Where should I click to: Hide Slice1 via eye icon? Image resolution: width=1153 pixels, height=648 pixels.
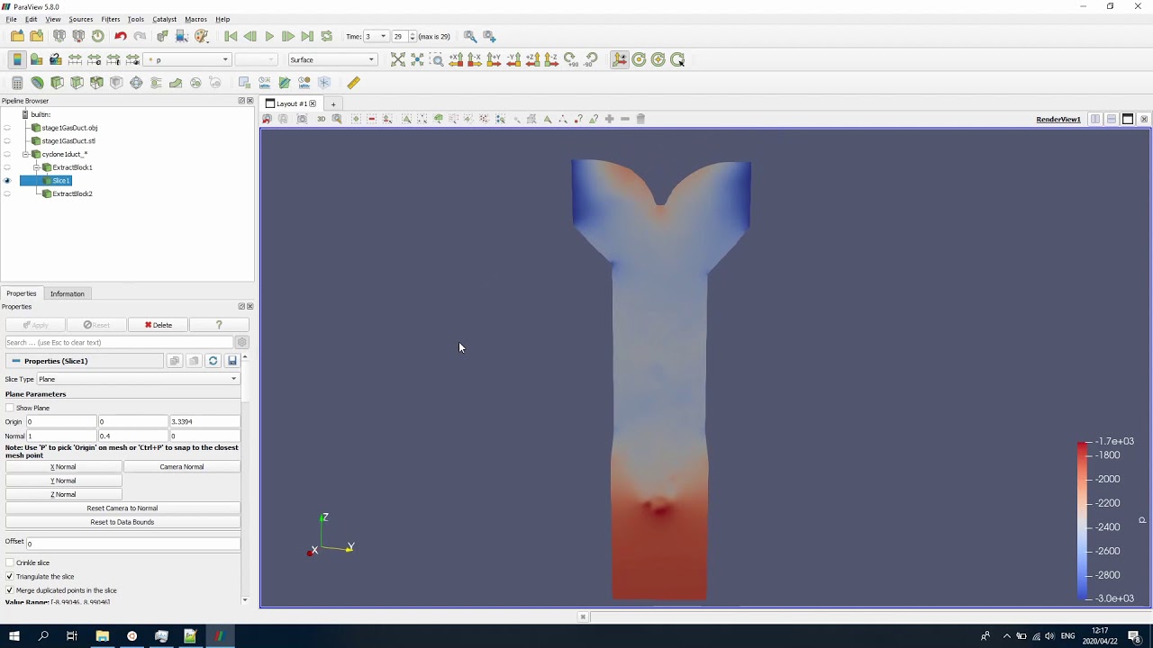7,181
